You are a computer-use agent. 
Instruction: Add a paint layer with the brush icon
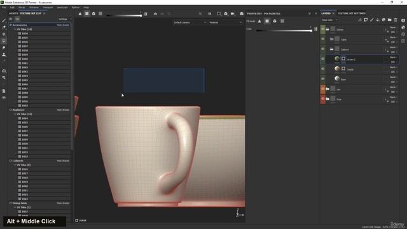coord(371,20)
